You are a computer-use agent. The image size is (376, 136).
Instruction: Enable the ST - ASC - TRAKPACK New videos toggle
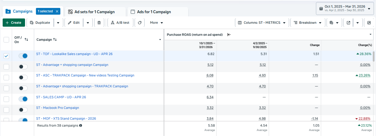click(23, 78)
